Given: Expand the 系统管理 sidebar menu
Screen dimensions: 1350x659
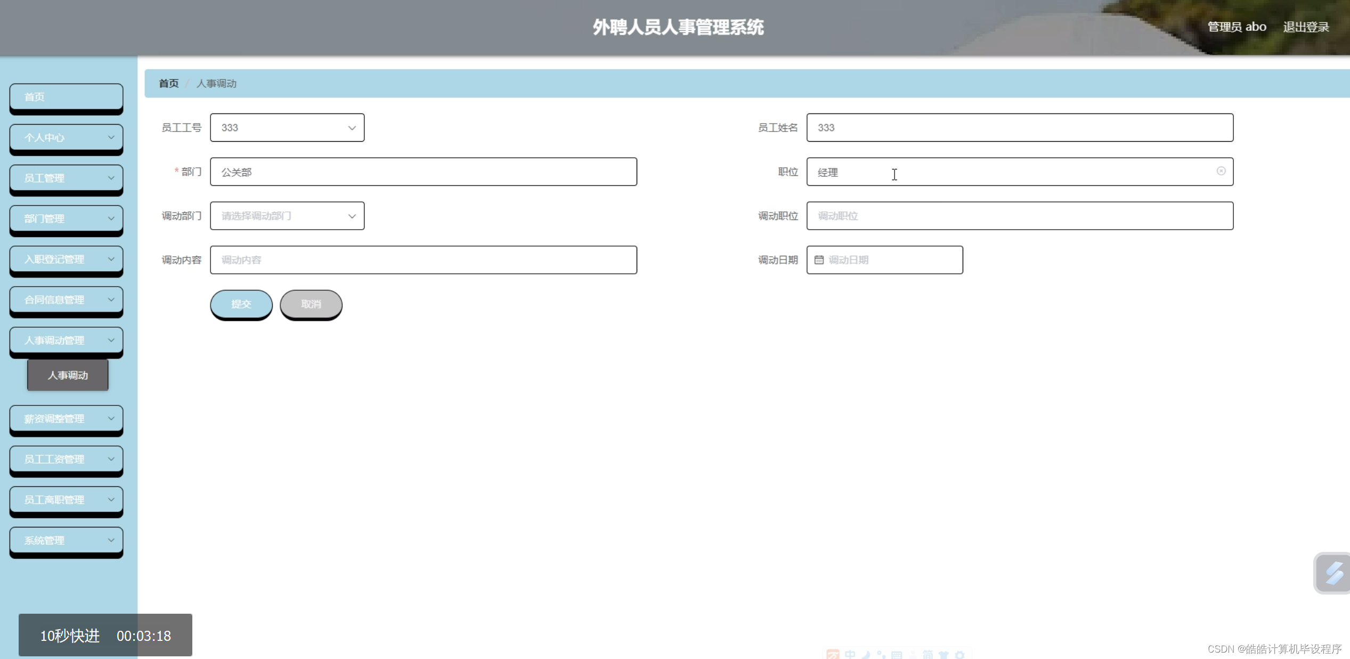Looking at the screenshot, I should click(66, 540).
